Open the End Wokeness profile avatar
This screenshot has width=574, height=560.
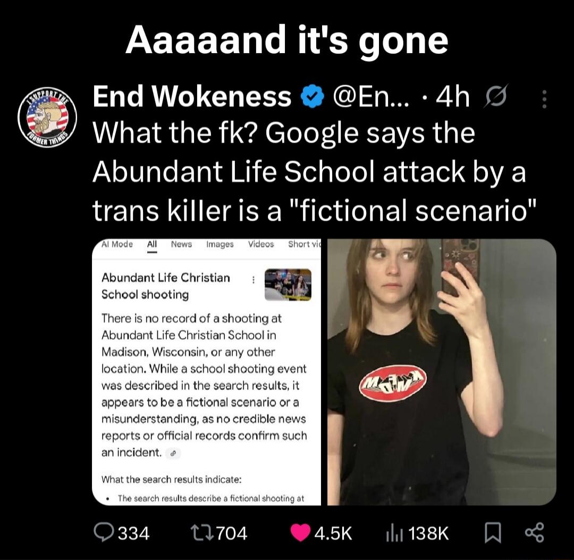tap(48, 117)
